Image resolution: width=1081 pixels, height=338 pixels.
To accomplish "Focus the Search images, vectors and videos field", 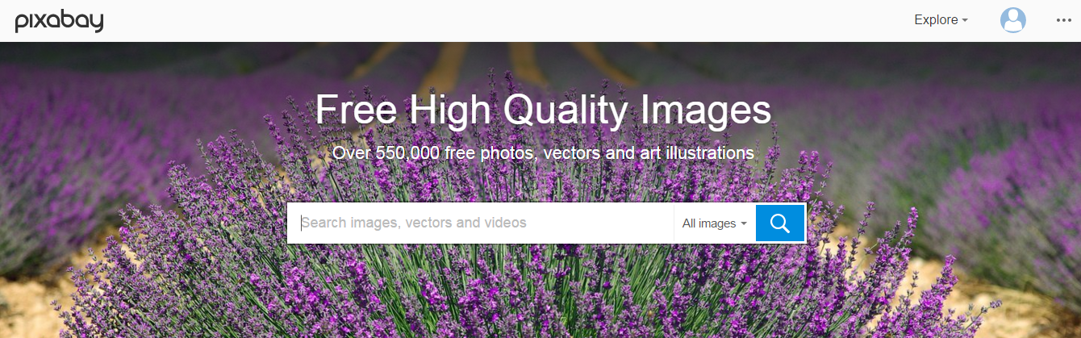I will point(481,223).
